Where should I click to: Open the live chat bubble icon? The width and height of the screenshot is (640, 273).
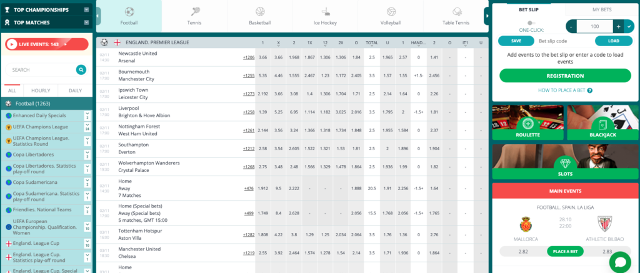pyautogui.click(x=620, y=262)
